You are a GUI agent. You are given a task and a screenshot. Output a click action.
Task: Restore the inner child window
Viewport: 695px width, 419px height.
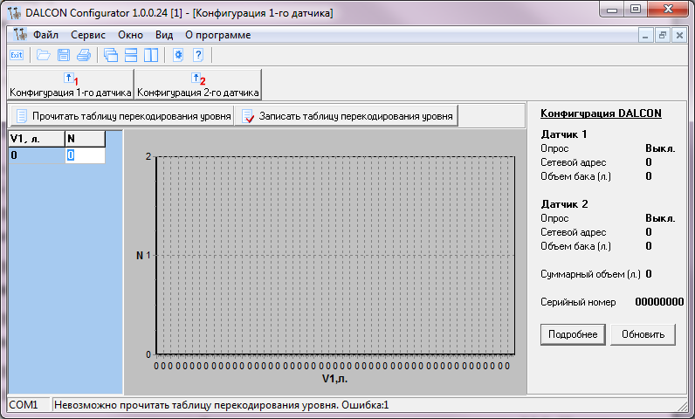click(x=663, y=35)
